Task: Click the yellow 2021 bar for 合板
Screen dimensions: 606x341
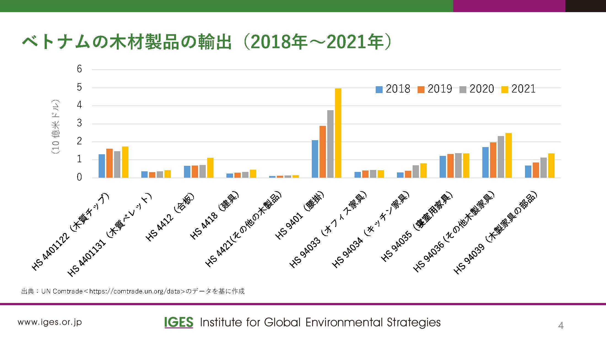Action: (x=210, y=168)
